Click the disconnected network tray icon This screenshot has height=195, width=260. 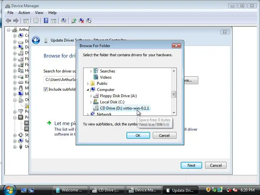click(229, 190)
